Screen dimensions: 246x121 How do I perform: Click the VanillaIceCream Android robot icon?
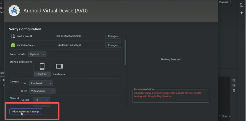[13, 45]
